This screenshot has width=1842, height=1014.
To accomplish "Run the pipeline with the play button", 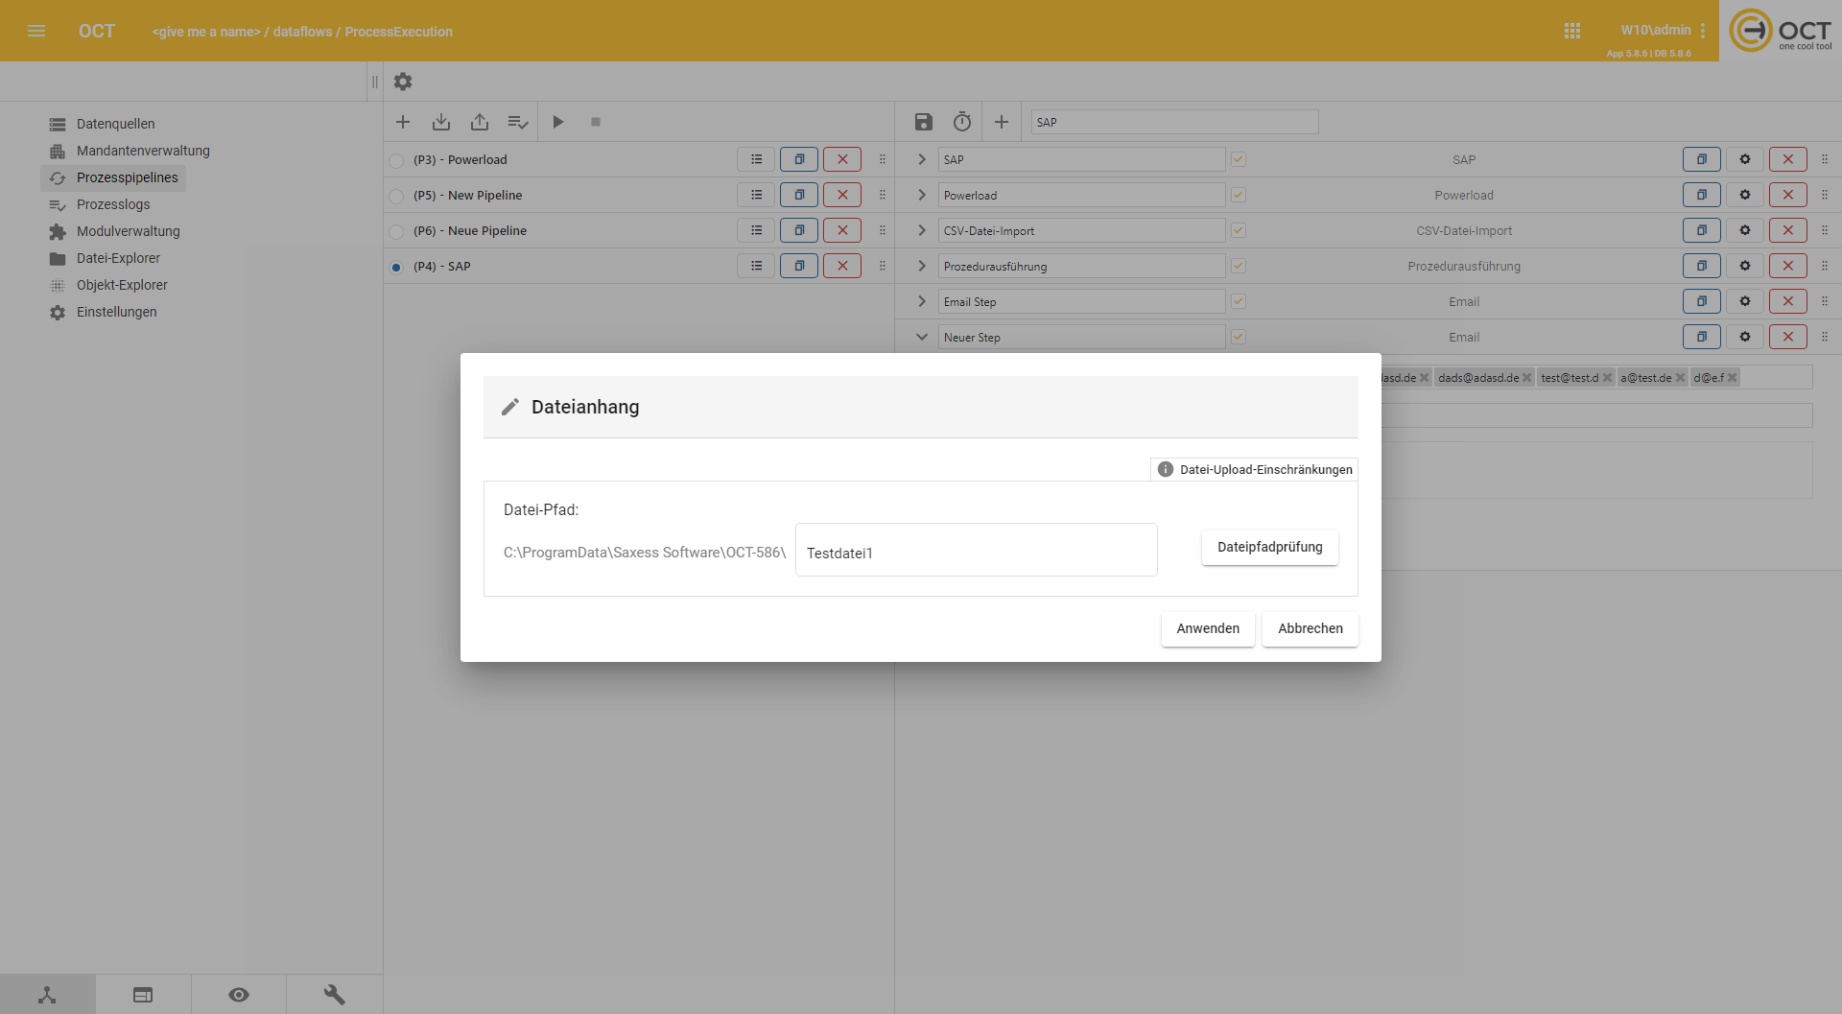I will [558, 122].
